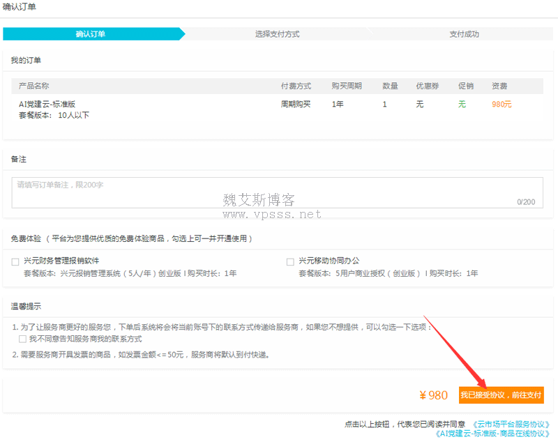Screen dimensions: 558x444
Task: Click the 产品名称 column header
Action: point(33,86)
